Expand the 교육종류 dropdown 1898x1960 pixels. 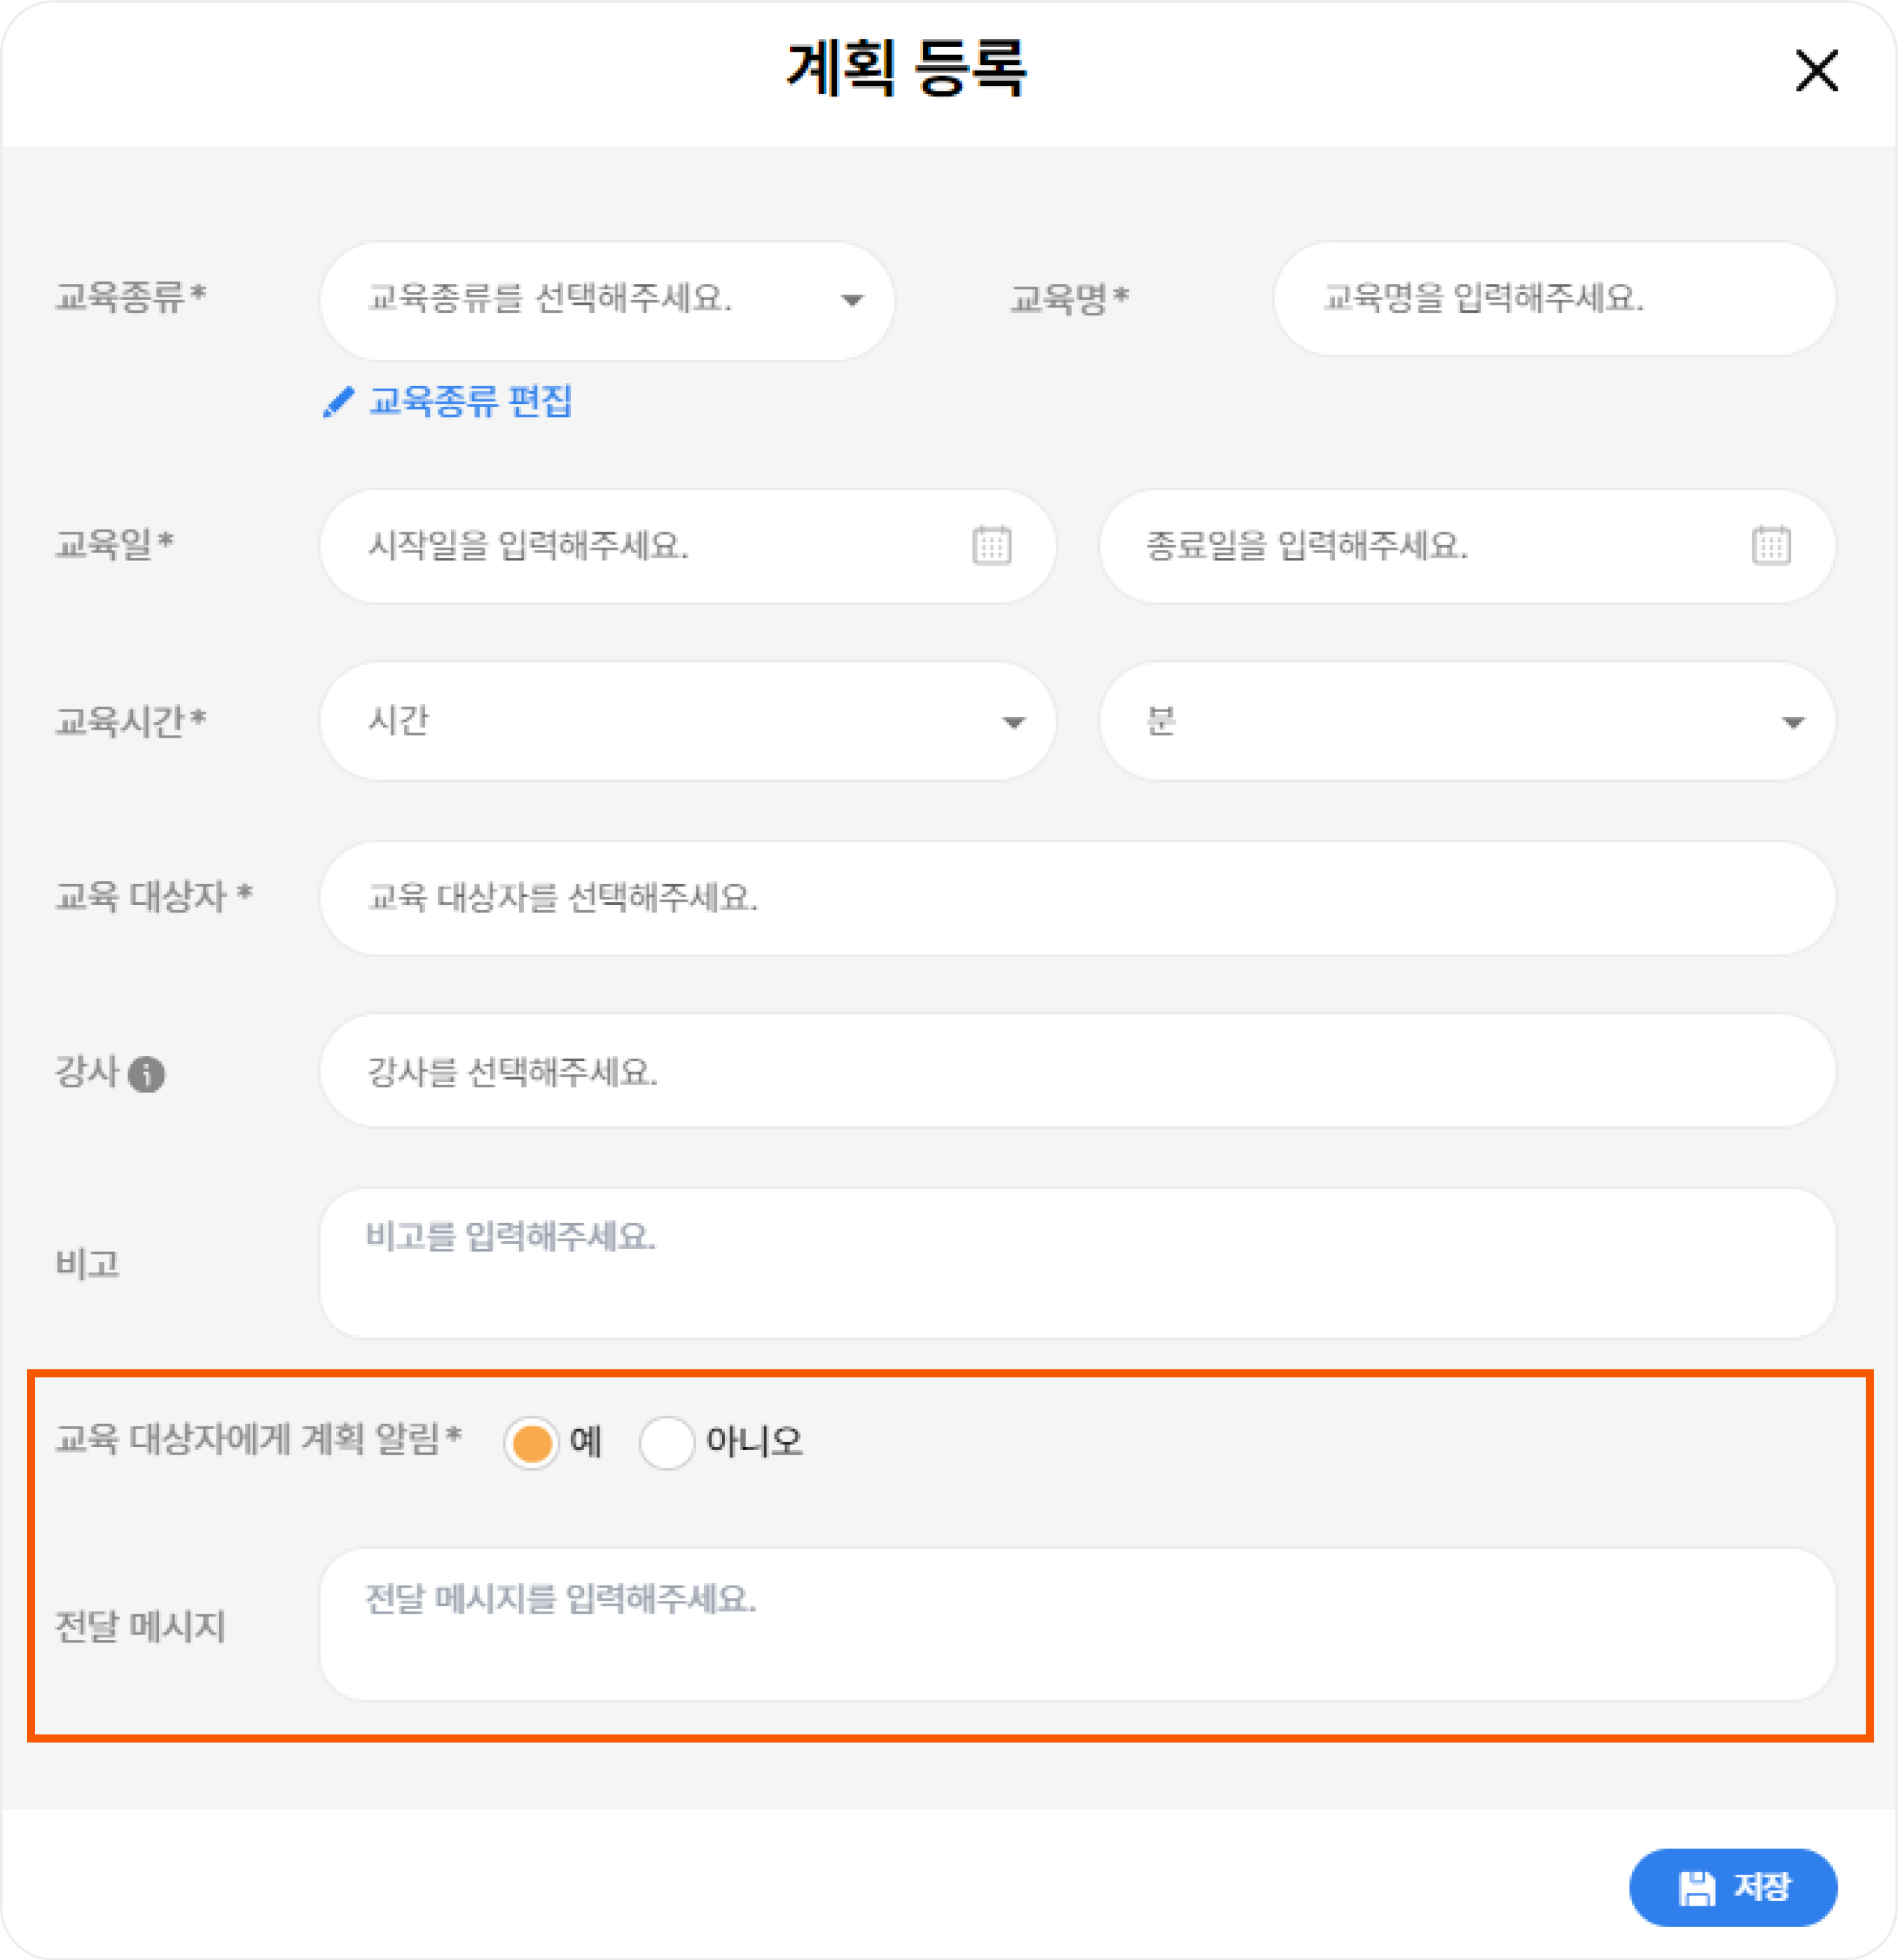point(607,299)
